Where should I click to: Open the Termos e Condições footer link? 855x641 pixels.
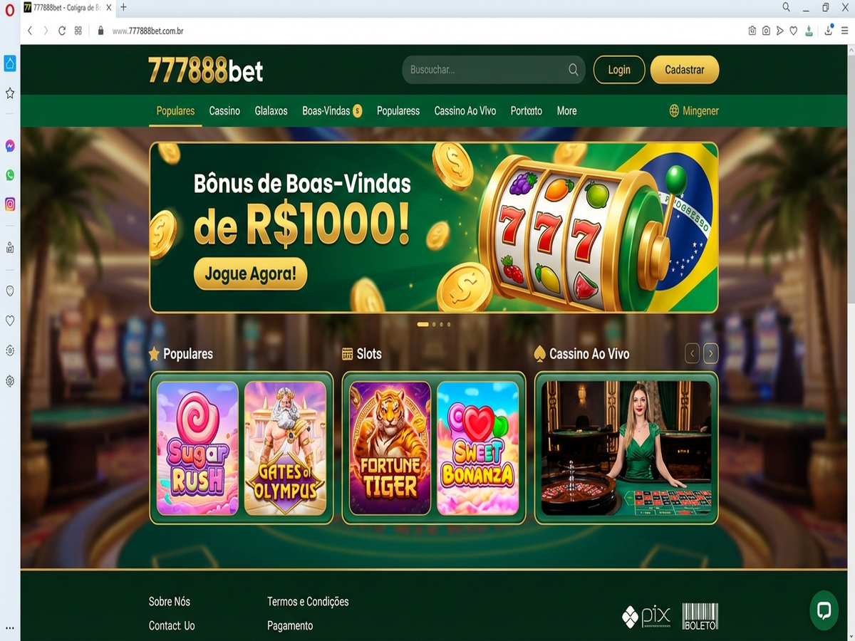(308, 602)
